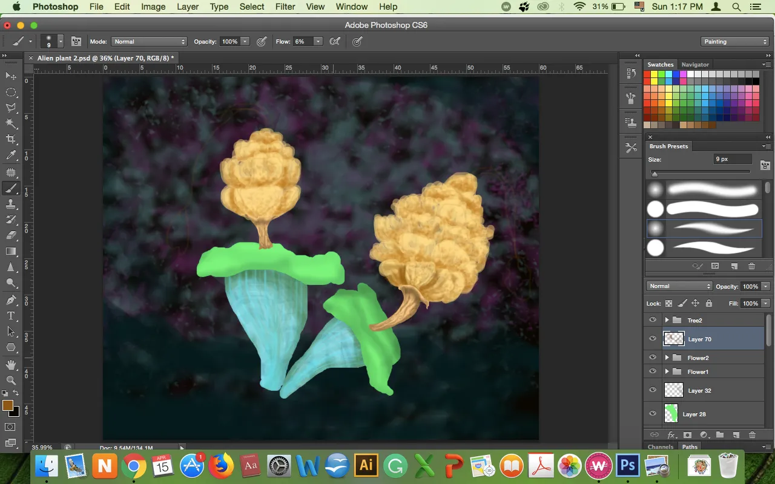The image size is (775, 484).
Task: Toggle pressure for size
Action: coord(357,42)
